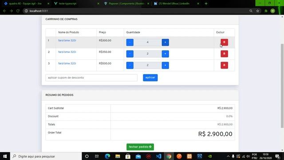Delete cart row 2 with red trash button
The image size is (284, 160).
[x=224, y=54]
